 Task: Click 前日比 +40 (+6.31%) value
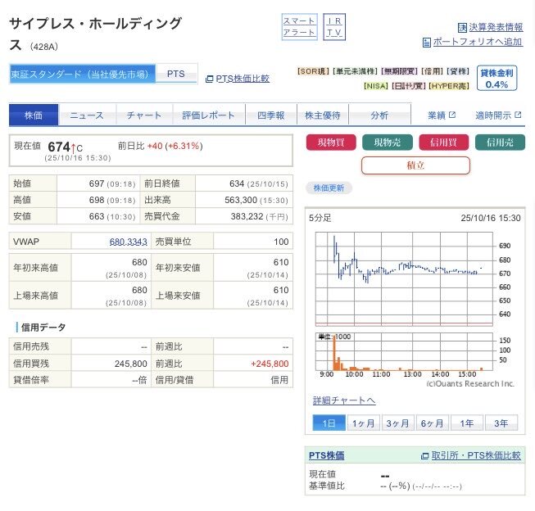175,146
